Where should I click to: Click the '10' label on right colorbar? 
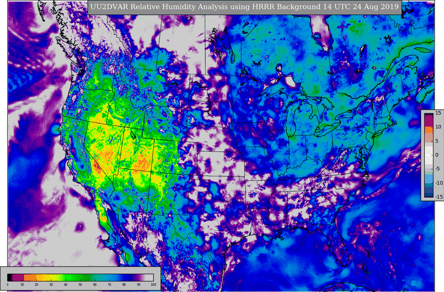pyautogui.click(x=438, y=127)
